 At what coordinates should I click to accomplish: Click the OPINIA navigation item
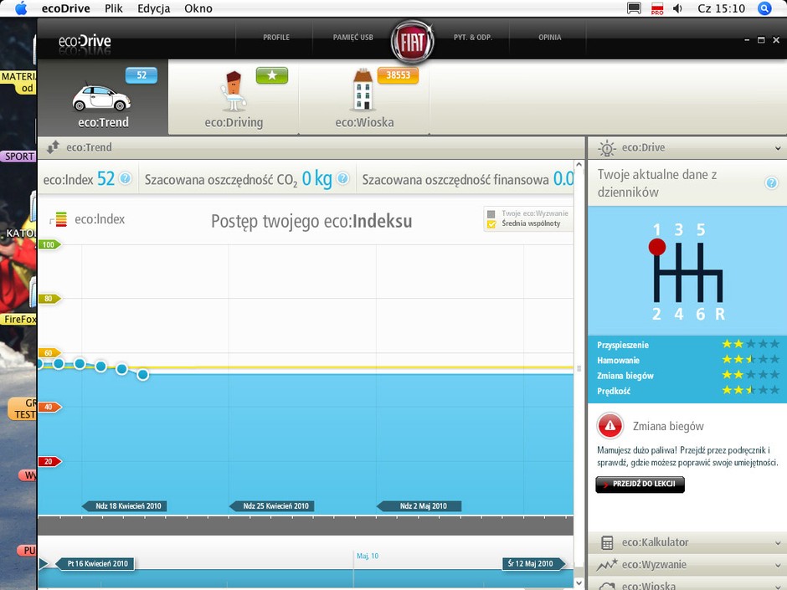(x=549, y=37)
